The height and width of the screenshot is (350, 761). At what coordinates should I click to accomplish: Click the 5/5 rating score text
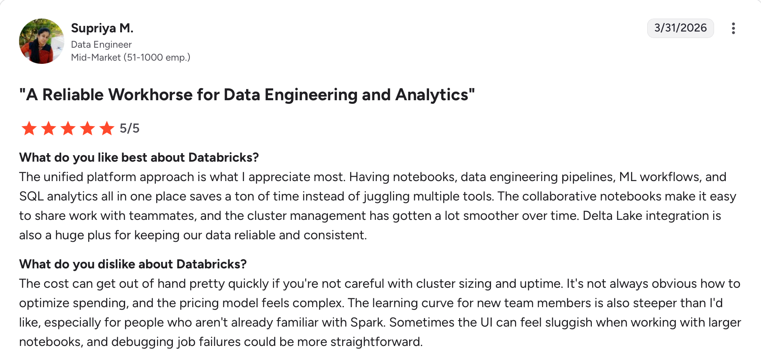(x=130, y=129)
